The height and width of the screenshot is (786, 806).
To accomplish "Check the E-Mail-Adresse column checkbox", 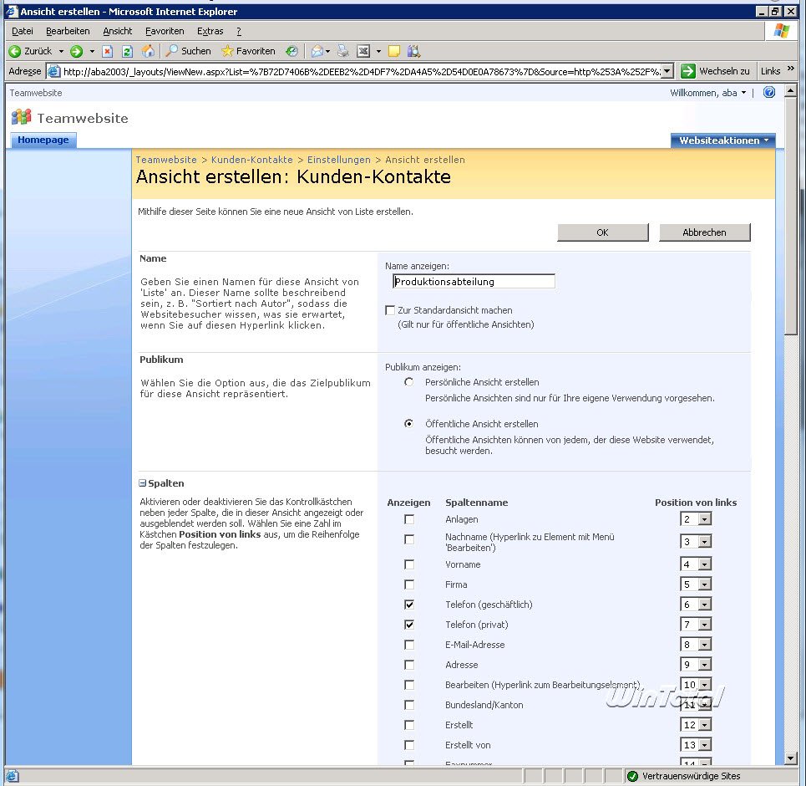I will [409, 645].
